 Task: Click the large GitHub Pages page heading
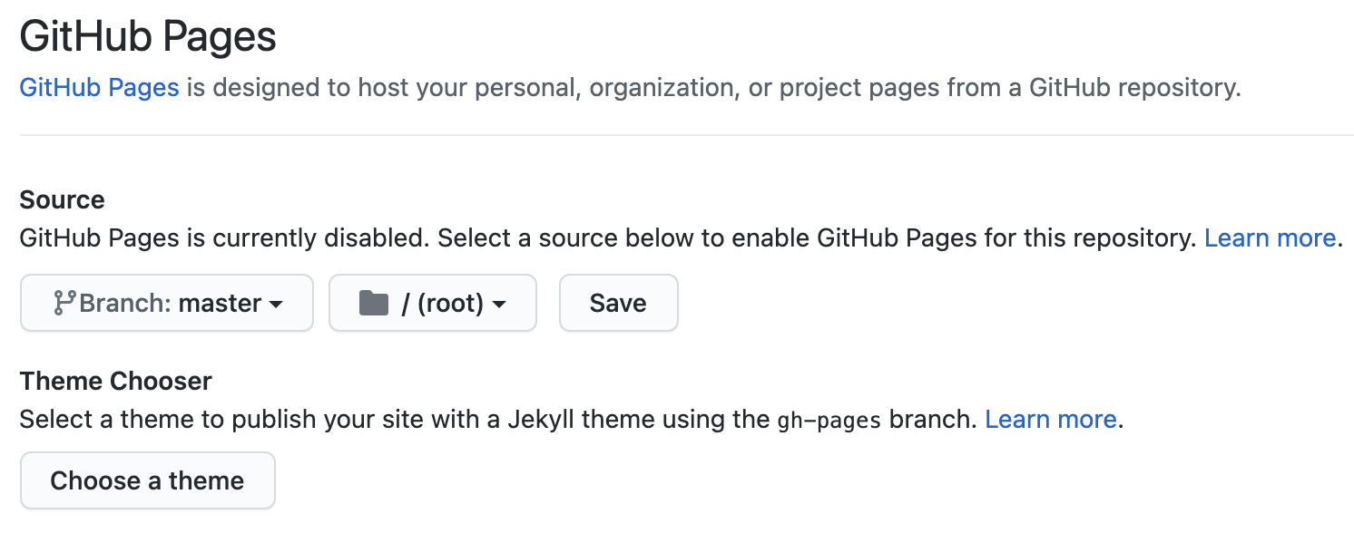(148, 37)
